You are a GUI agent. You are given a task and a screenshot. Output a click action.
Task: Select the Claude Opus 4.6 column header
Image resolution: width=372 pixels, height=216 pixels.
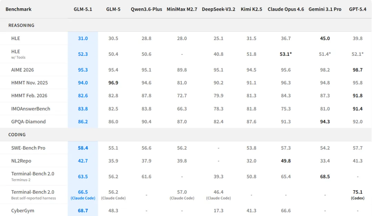coord(286,9)
